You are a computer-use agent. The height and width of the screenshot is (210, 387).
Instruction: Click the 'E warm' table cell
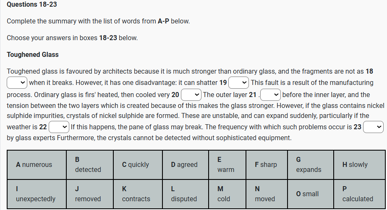pyautogui.click(x=227, y=164)
